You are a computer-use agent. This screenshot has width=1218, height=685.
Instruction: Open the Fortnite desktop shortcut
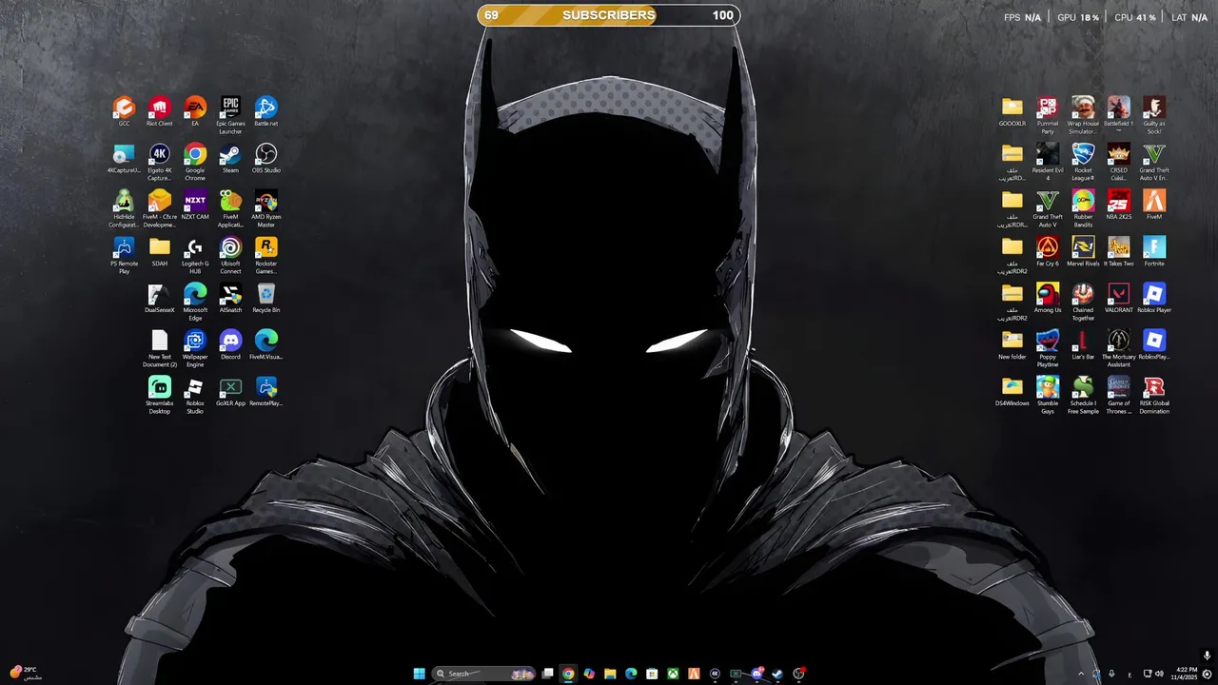pyautogui.click(x=1154, y=252)
